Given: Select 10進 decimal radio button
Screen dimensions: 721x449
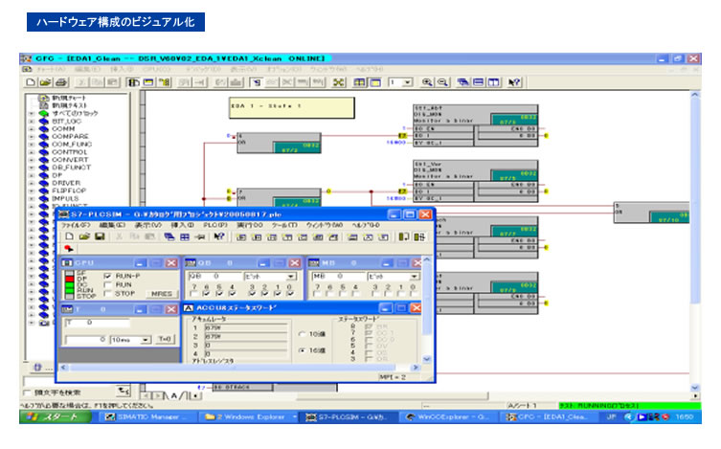Looking at the screenshot, I should tap(303, 334).
